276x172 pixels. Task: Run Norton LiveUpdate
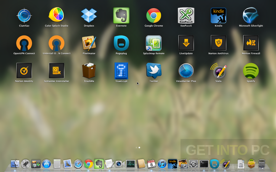click(x=186, y=43)
